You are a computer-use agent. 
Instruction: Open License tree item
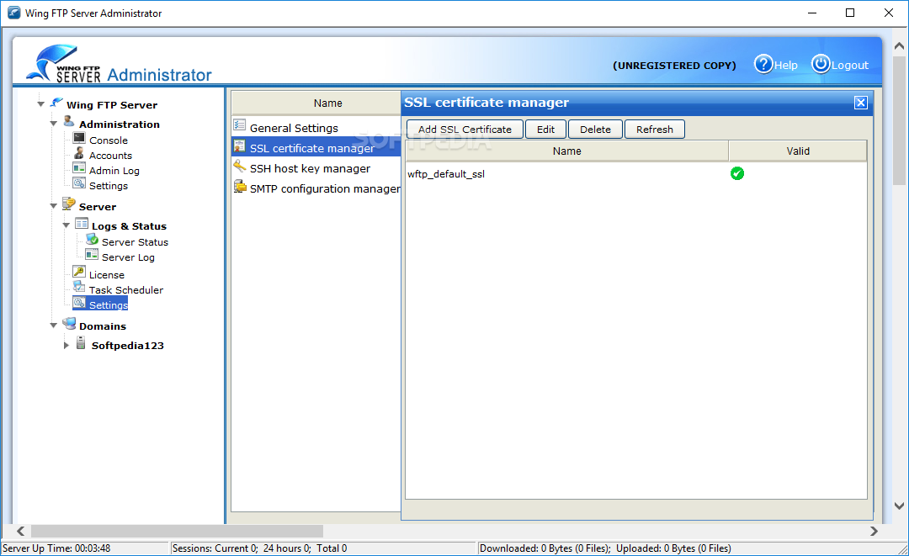(107, 274)
